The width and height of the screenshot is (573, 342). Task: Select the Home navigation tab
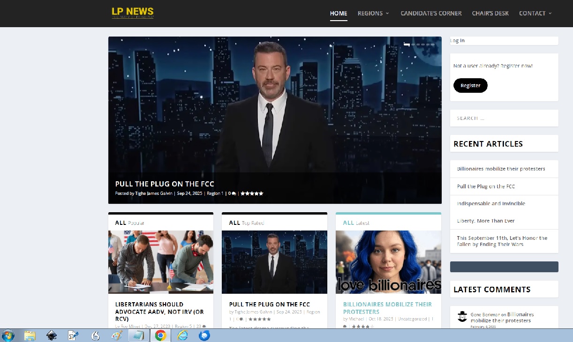tap(338, 13)
